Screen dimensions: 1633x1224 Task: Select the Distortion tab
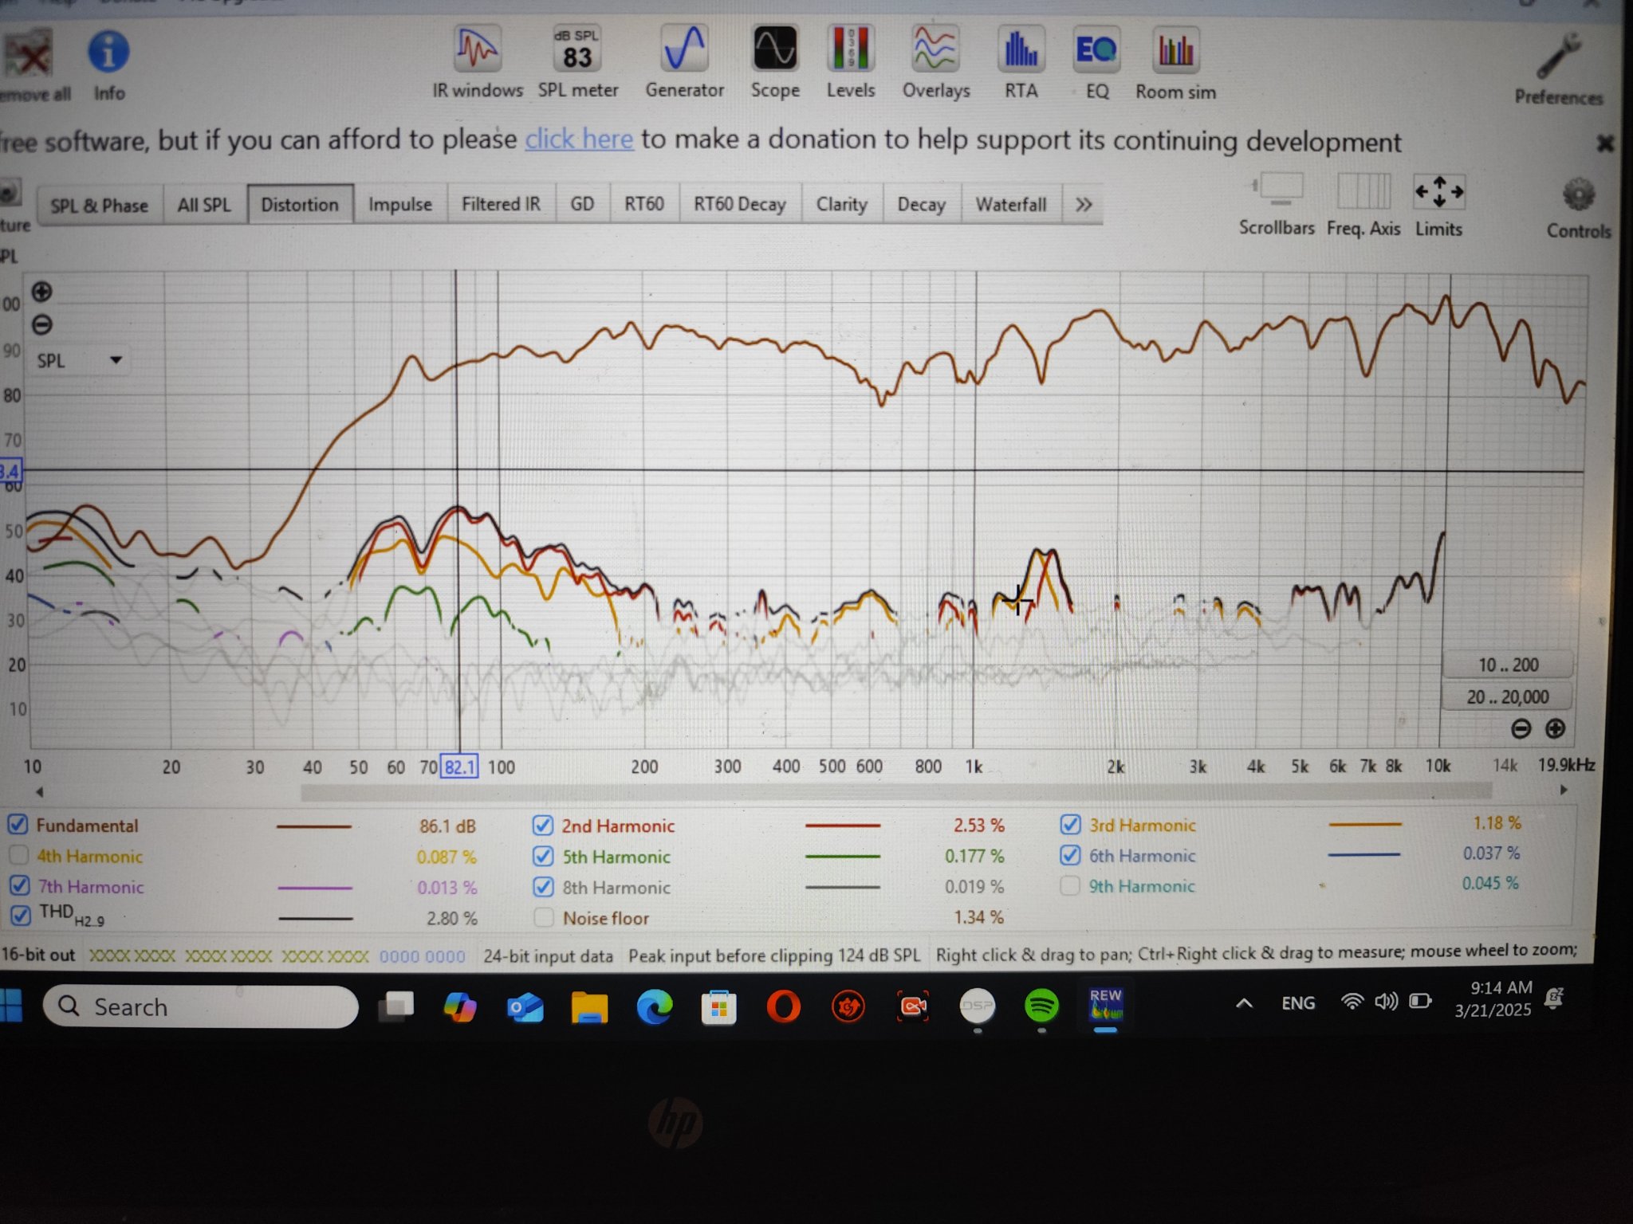click(x=300, y=205)
